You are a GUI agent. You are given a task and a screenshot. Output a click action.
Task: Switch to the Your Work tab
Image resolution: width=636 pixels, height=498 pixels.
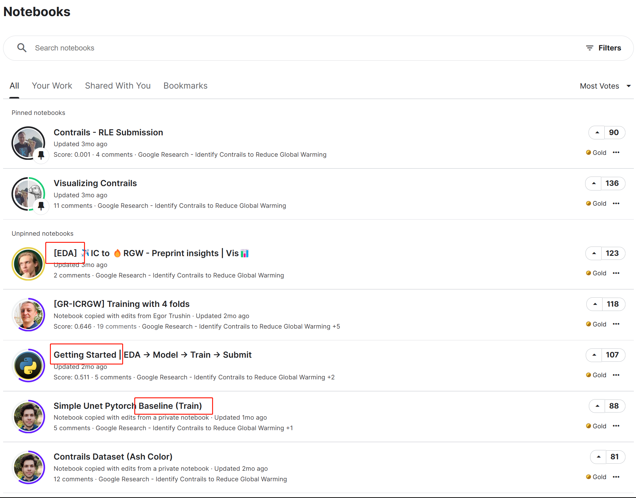click(52, 86)
